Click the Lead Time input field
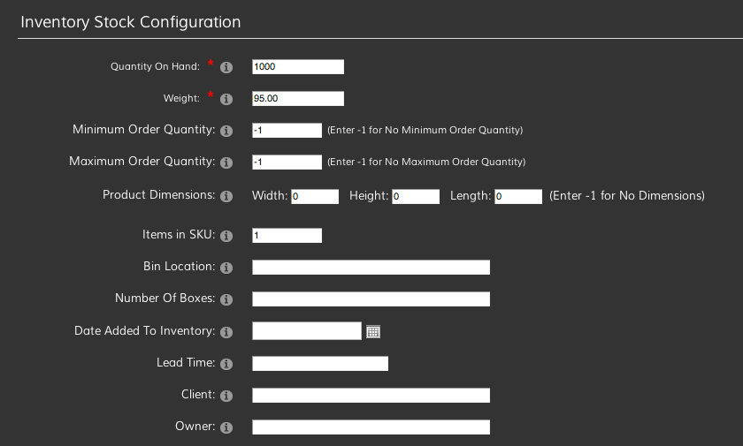The height and width of the screenshot is (446, 743). pos(320,364)
